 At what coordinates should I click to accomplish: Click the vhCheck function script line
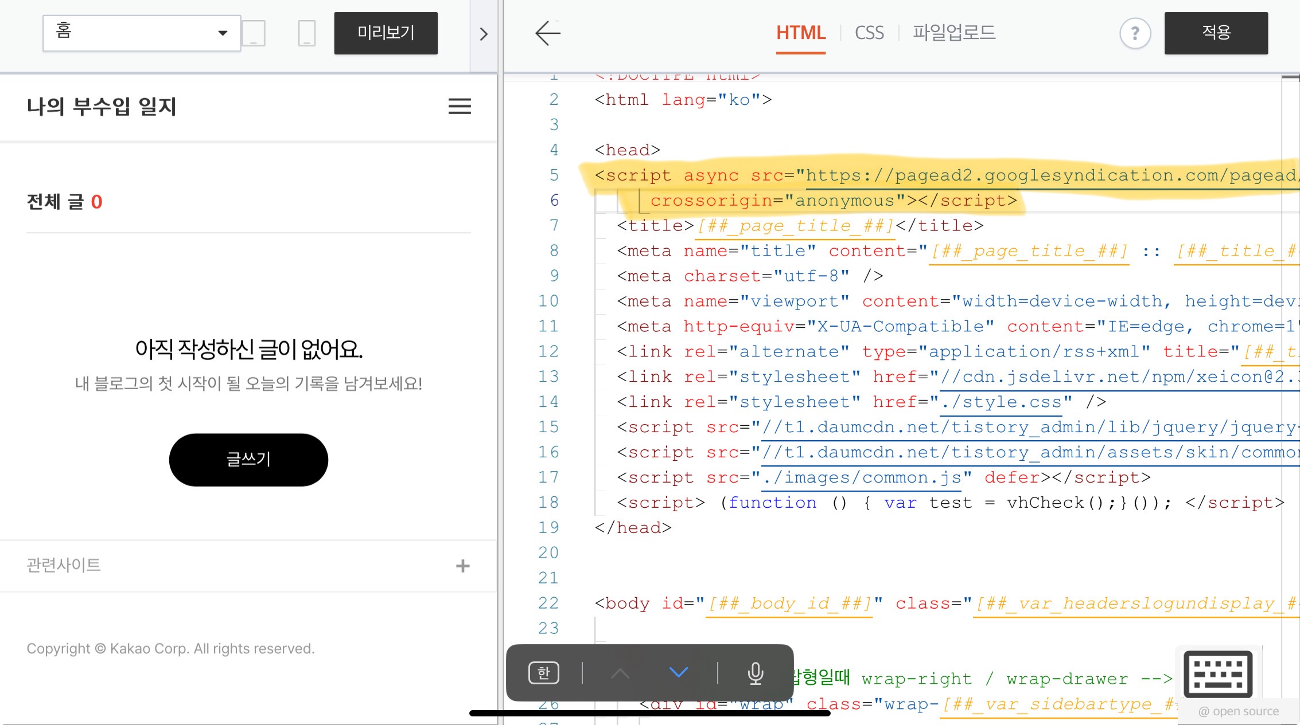coord(951,503)
